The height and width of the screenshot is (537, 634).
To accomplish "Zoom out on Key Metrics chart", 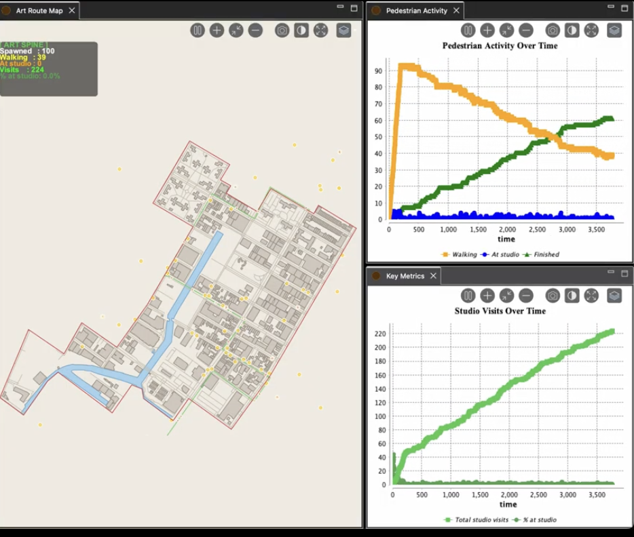I will (526, 296).
